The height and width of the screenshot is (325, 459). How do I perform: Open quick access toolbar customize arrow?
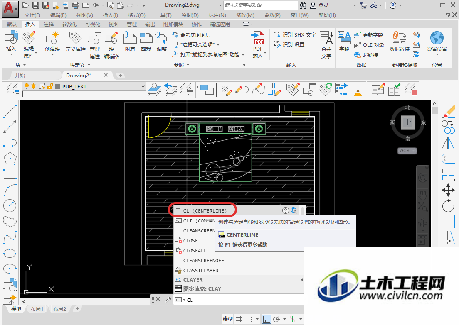144,5
